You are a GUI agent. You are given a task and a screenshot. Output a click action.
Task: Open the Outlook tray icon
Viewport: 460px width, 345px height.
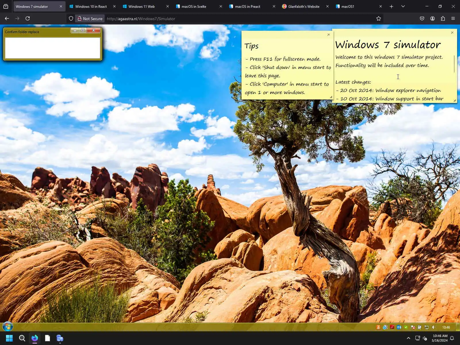coord(399,327)
